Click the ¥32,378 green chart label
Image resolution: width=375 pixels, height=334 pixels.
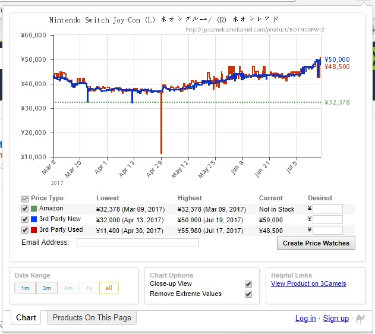(337, 102)
